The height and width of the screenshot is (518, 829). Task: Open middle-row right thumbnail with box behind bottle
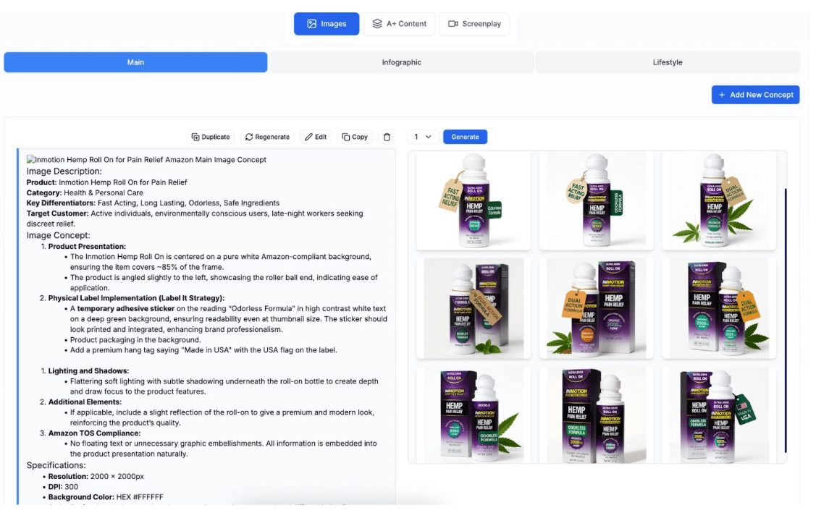[719, 308]
